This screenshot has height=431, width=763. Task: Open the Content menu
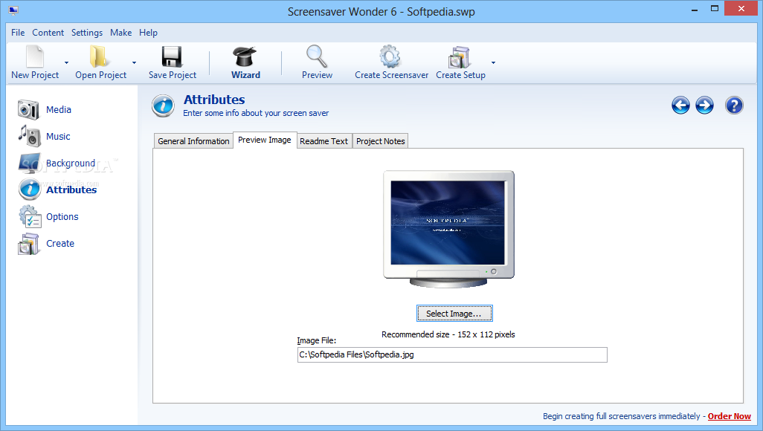click(x=48, y=33)
